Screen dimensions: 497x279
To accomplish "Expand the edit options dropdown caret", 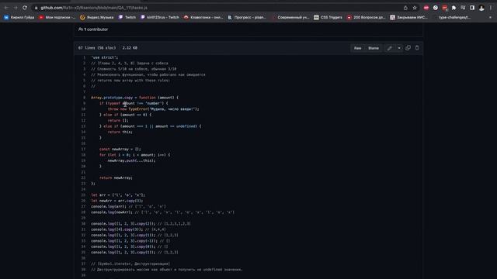I will (x=399, y=48).
